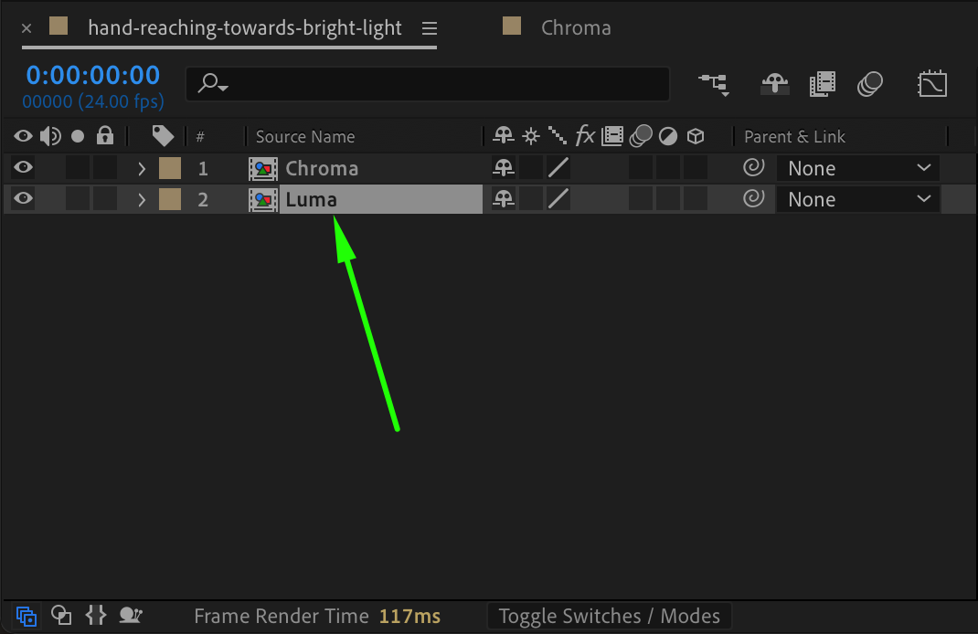978x634 pixels.
Task: Expand the Luma layer properties
Action: coord(142,199)
